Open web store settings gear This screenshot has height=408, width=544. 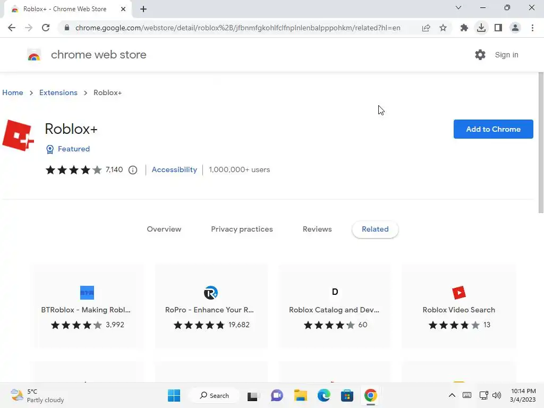tap(480, 55)
